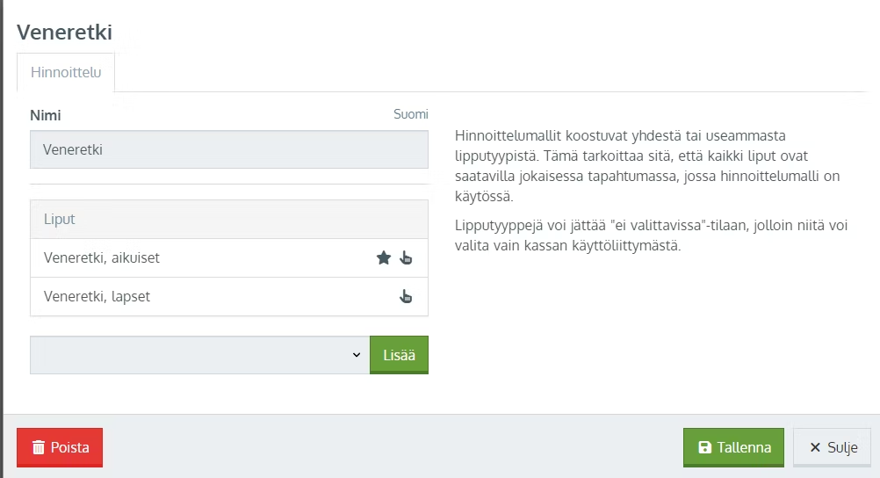The height and width of the screenshot is (478, 880).
Task: Click the trash can icon in Poista
Action: click(39, 447)
